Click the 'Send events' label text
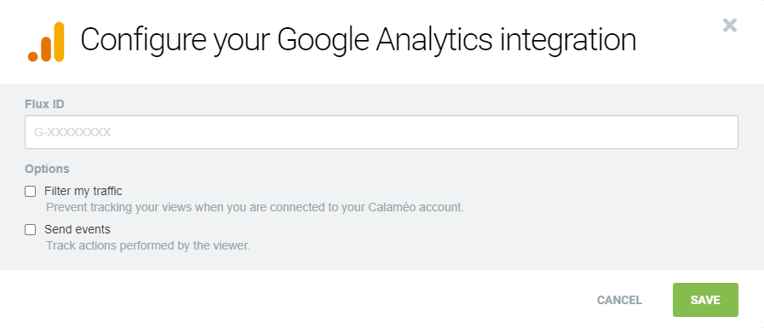 (78, 229)
